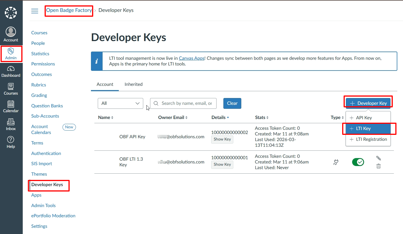The width and height of the screenshot is (403, 234).
Task: Open the Terms sidebar link
Action: [37, 143]
